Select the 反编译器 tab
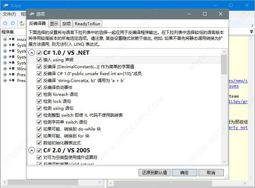 pyautogui.click(x=37, y=24)
